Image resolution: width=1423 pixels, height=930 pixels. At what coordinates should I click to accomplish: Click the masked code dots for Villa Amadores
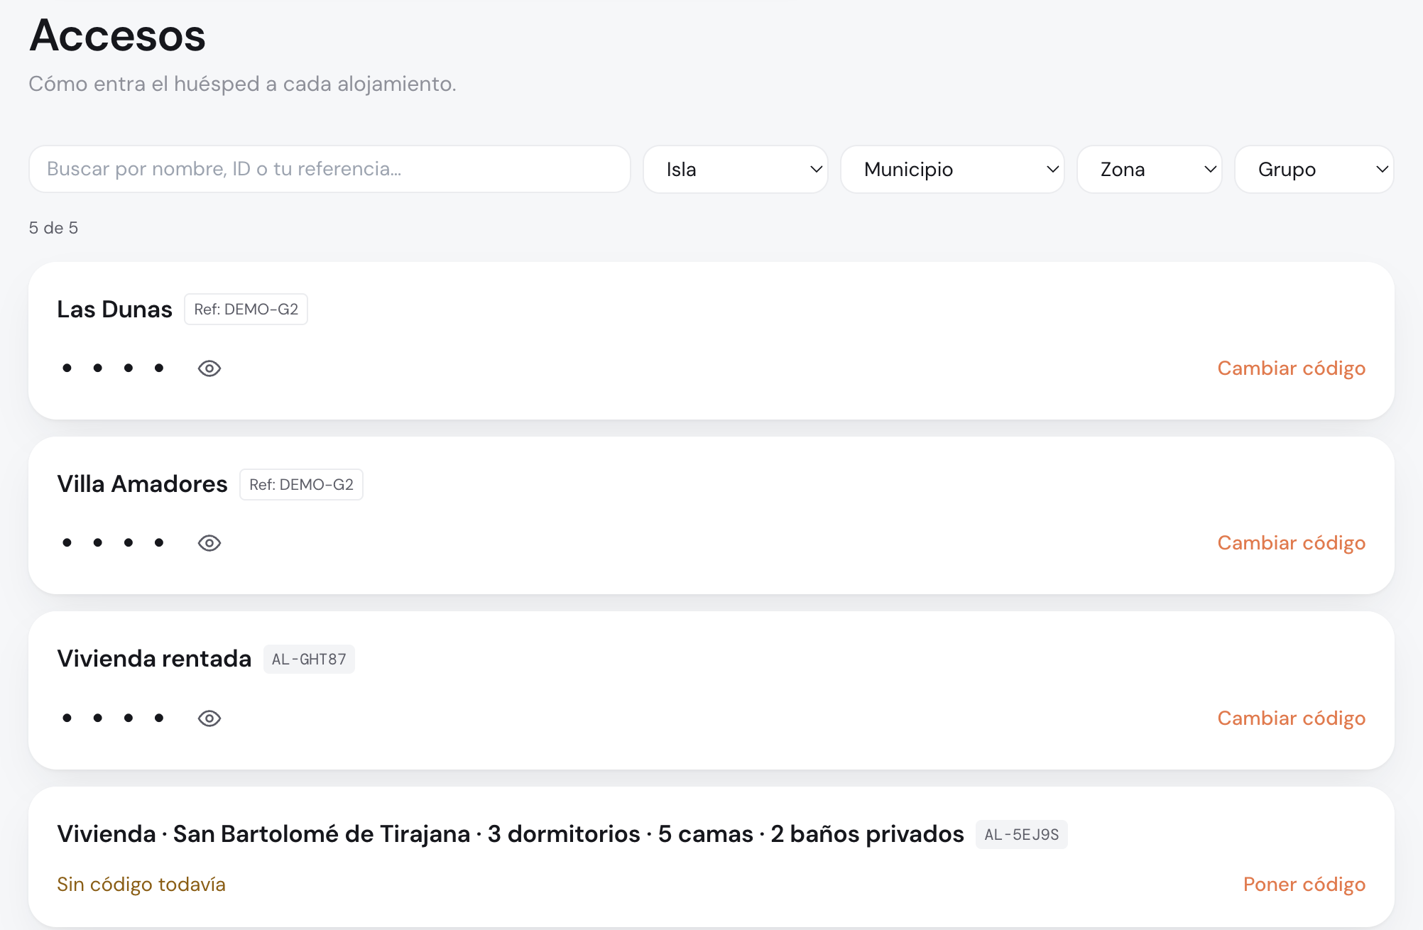point(113,542)
